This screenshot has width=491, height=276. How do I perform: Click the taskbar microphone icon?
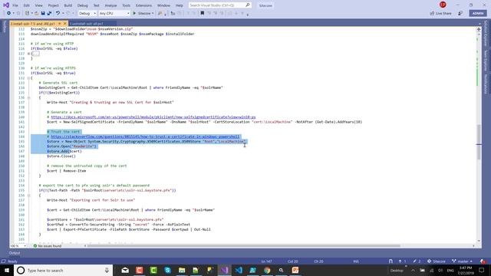107,271
